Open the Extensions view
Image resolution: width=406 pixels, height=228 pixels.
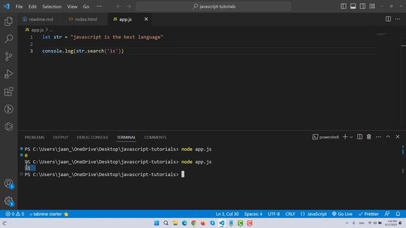pyautogui.click(x=8, y=91)
